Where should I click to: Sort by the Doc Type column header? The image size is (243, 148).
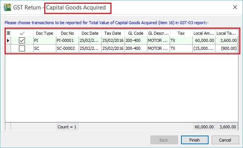45,33
